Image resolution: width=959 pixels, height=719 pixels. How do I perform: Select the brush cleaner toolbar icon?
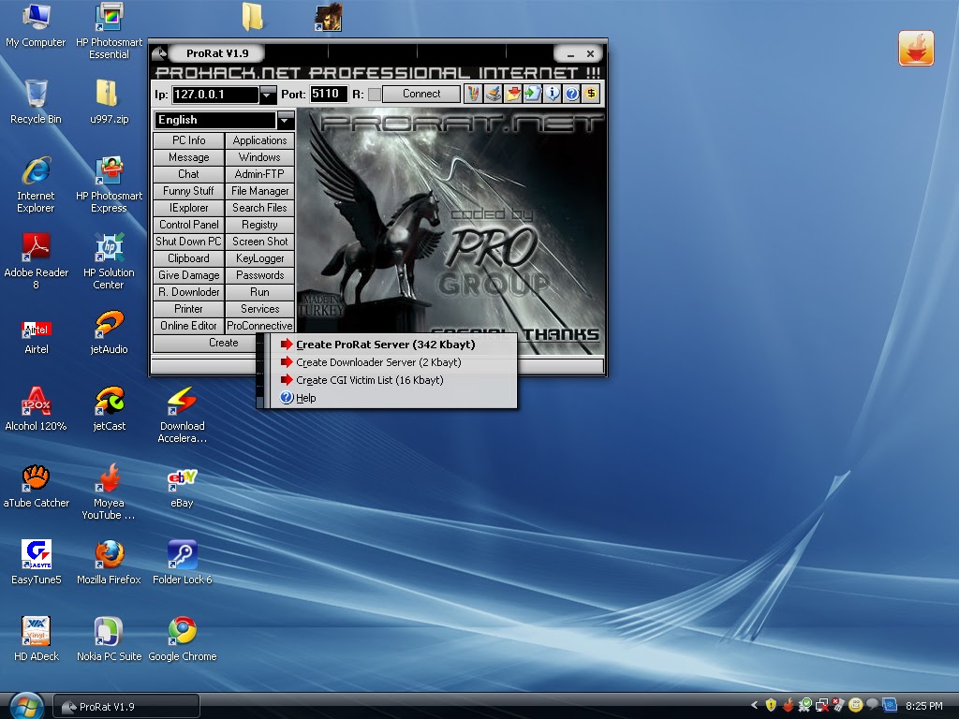point(494,94)
